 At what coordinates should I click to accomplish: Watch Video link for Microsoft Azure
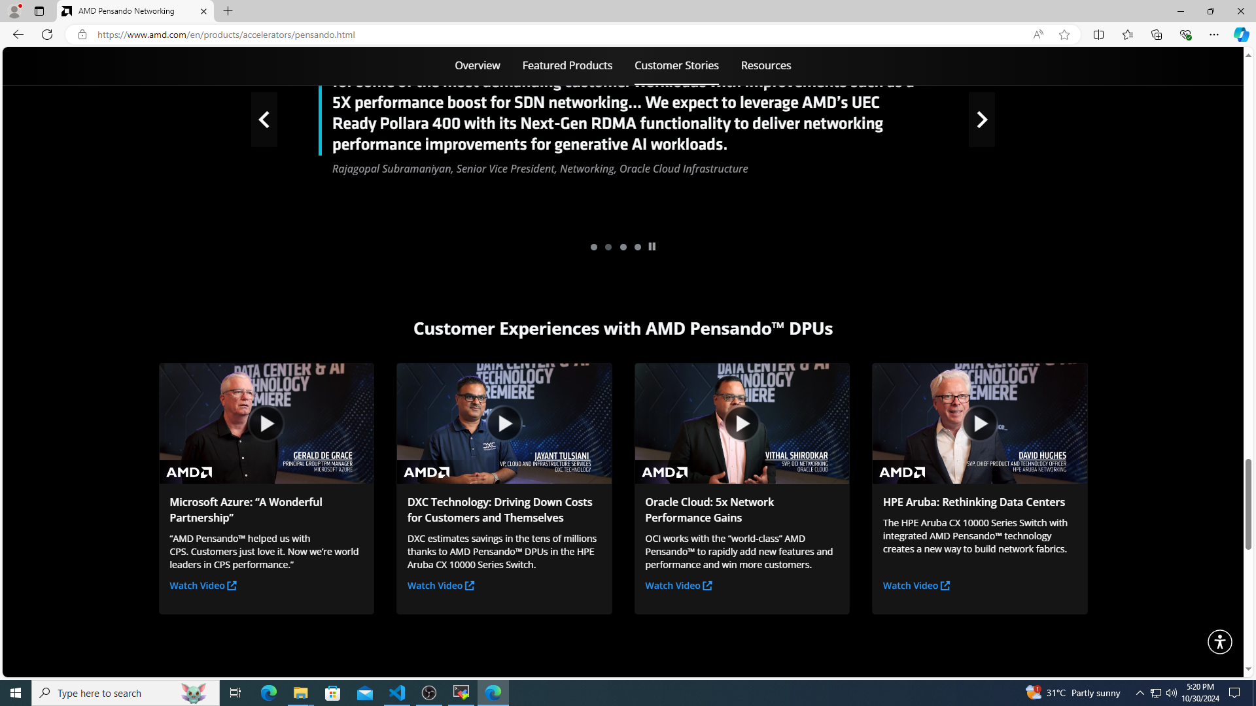[x=203, y=585]
